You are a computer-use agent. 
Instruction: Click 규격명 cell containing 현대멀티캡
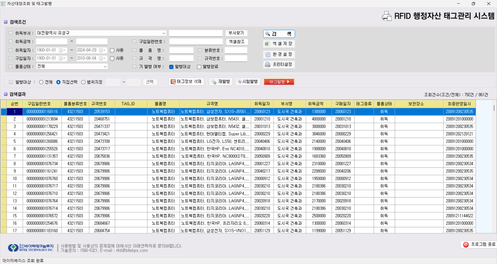point(215,134)
